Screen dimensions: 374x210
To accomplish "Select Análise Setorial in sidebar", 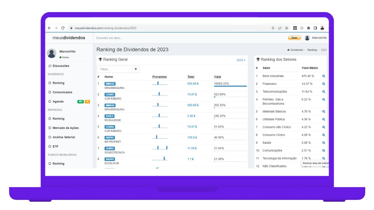I will click(64, 137).
